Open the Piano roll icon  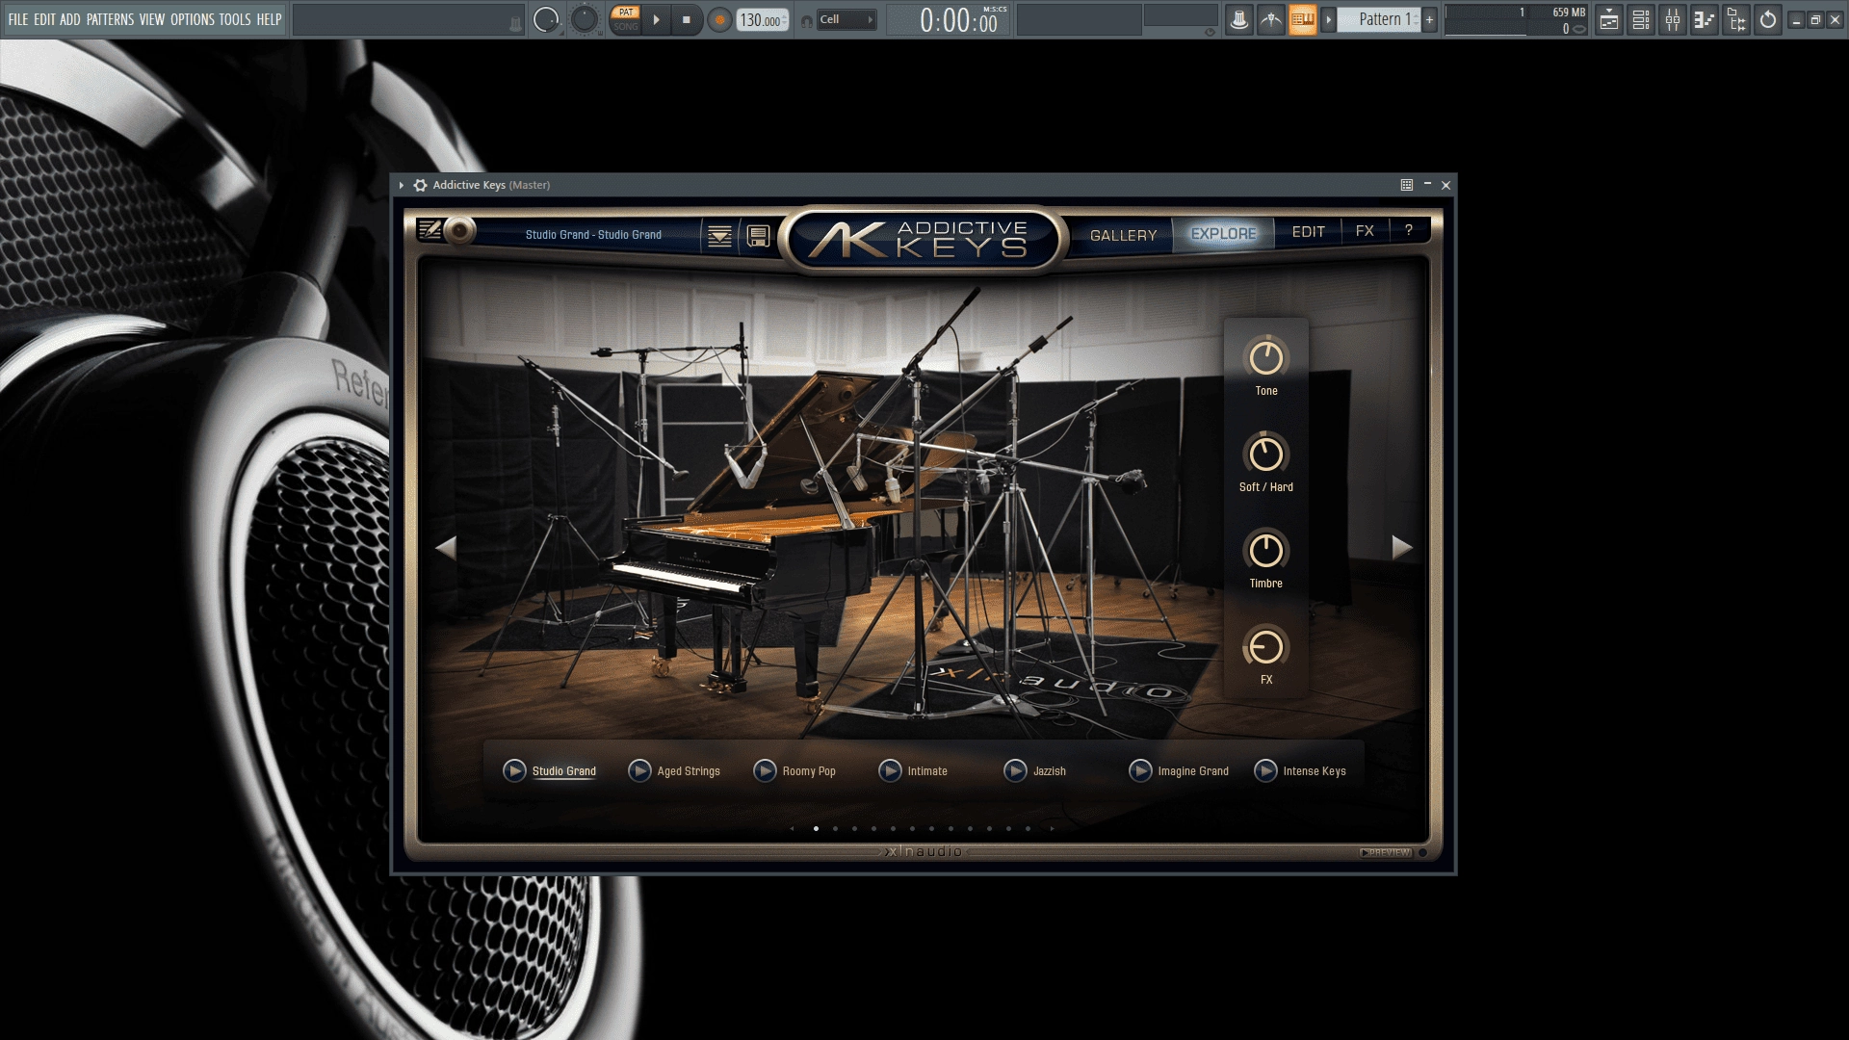coord(1705,19)
